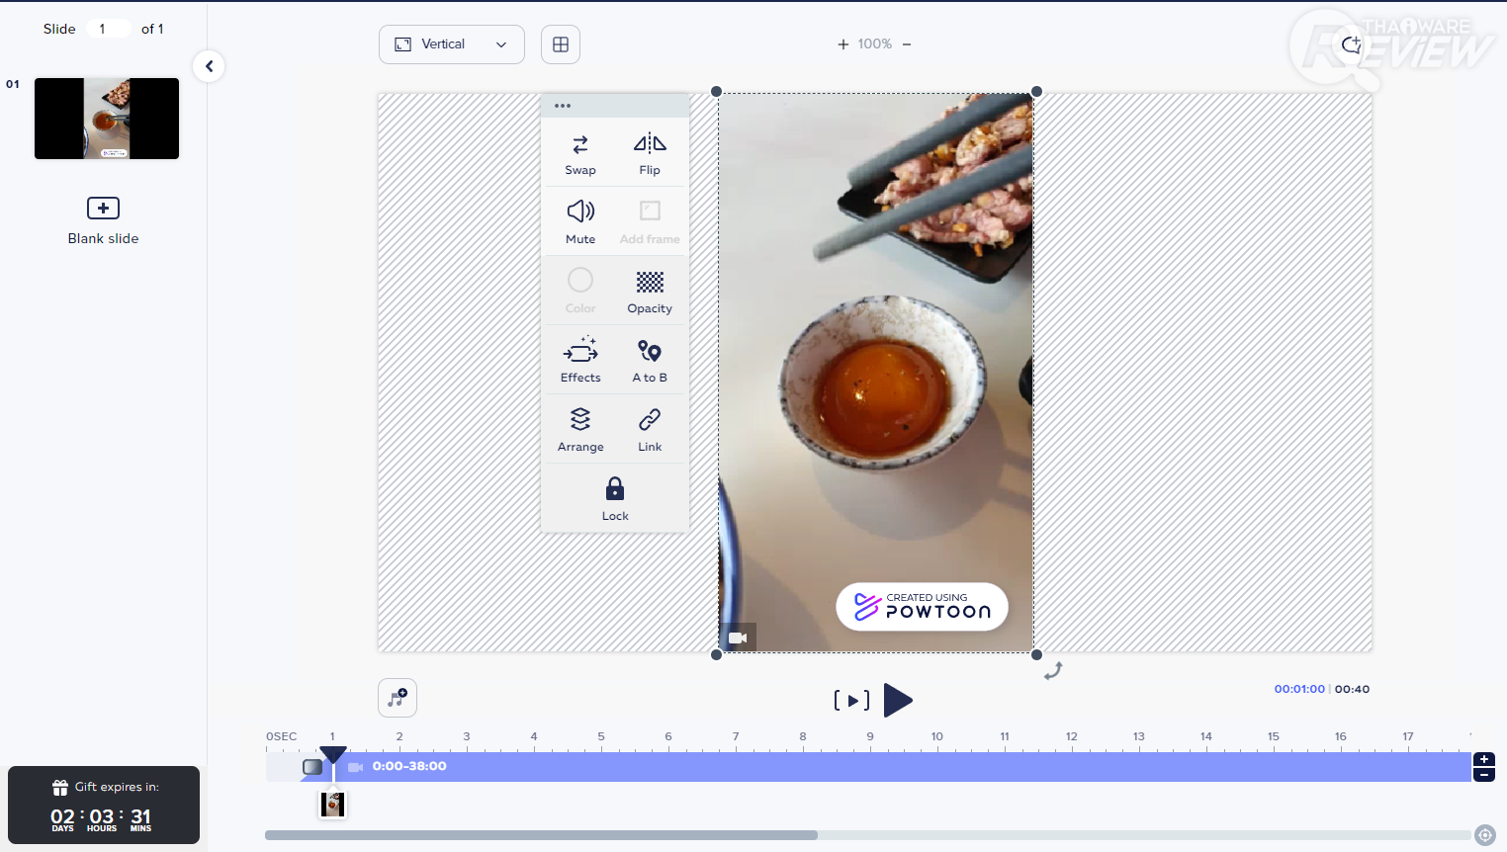Screen dimensions: 1507x852
Task: Click the Swap tool icon
Action: pos(580,144)
